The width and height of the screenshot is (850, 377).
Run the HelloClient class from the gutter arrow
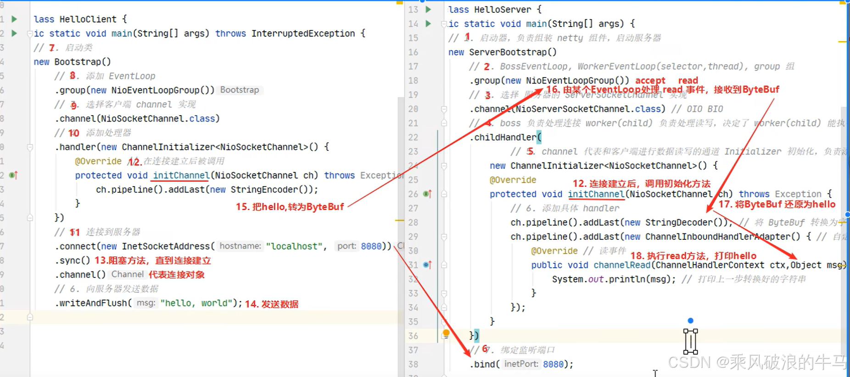[14, 19]
